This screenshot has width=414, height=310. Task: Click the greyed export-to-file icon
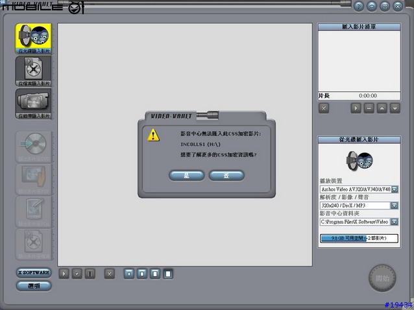[x=33, y=244]
